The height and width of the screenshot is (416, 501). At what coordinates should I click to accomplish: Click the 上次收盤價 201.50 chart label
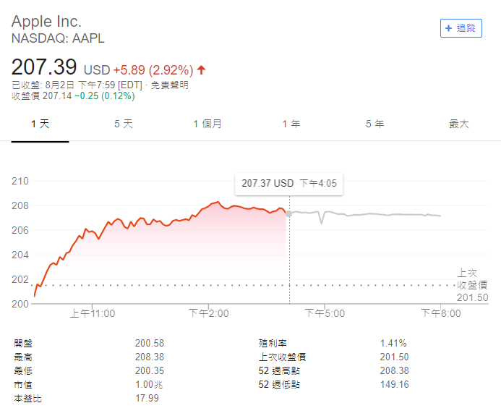(472, 285)
